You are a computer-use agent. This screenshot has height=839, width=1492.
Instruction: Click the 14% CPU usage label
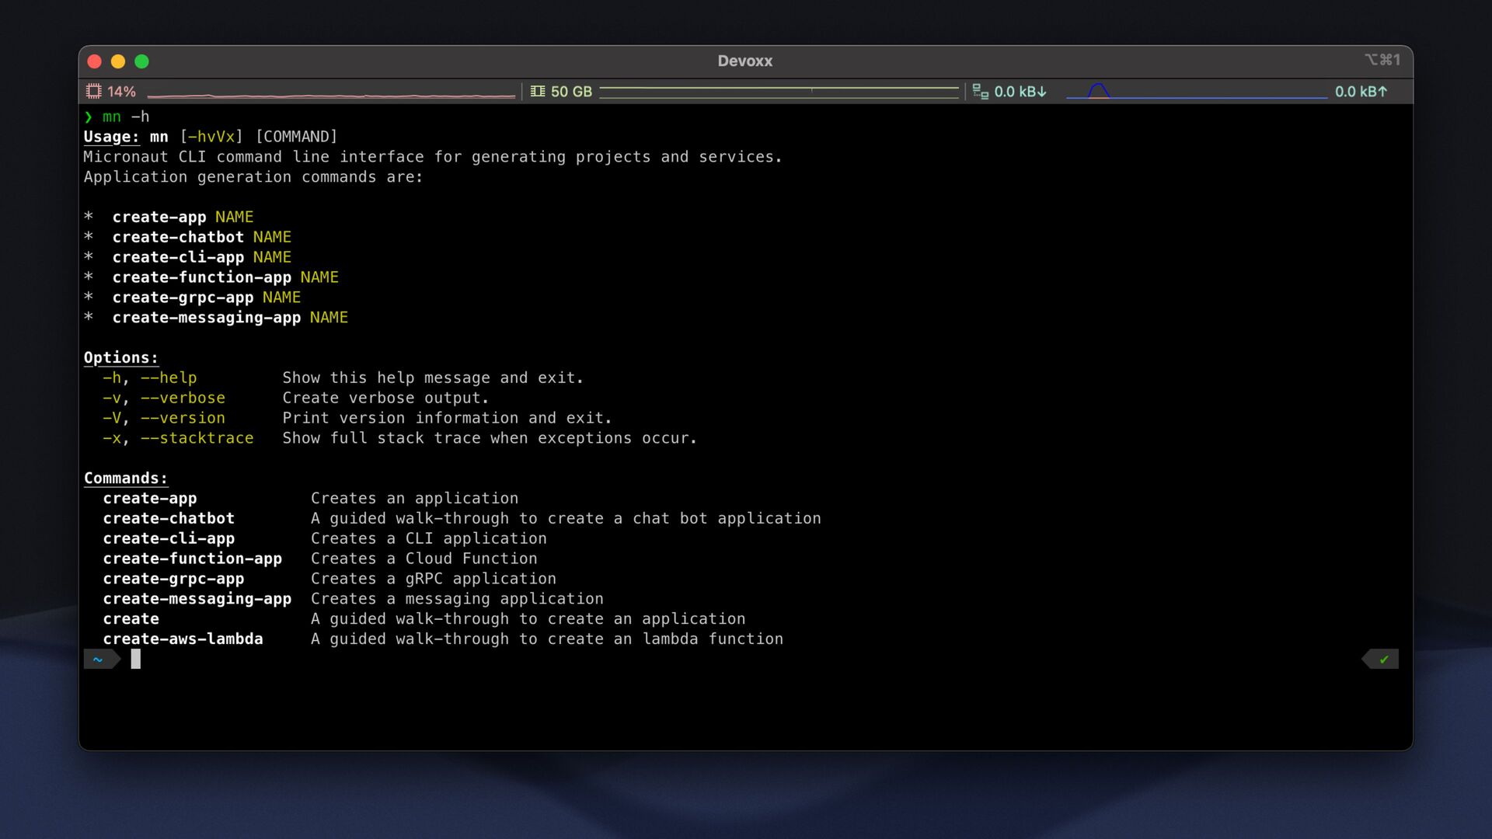(x=121, y=92)
